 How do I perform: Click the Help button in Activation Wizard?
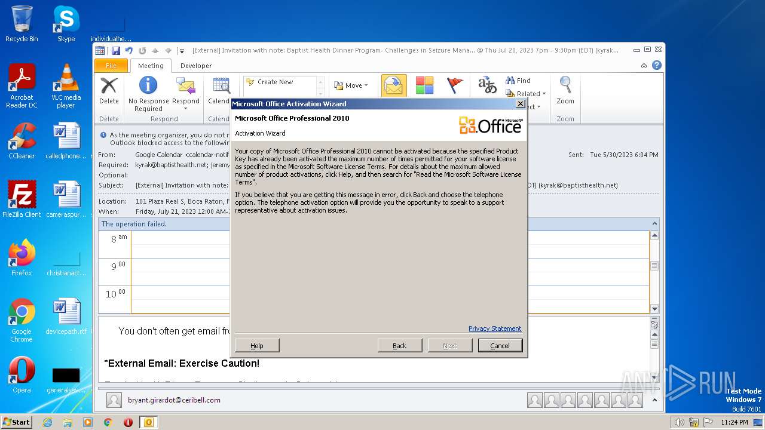(257, 345)
